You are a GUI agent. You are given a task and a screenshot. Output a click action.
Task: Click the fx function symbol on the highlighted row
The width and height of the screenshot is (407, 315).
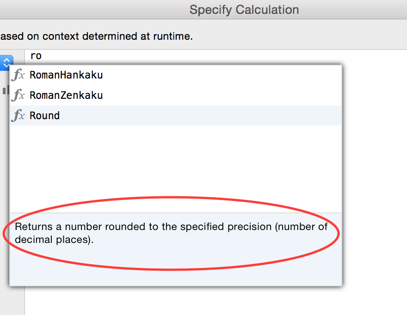tap(18, 115)
